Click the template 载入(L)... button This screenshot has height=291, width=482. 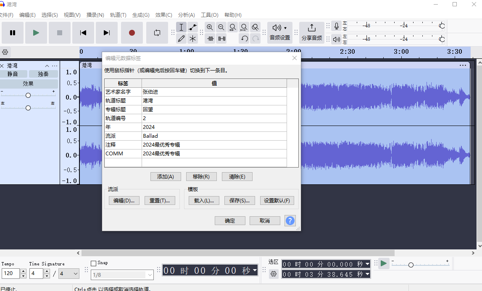204,201
